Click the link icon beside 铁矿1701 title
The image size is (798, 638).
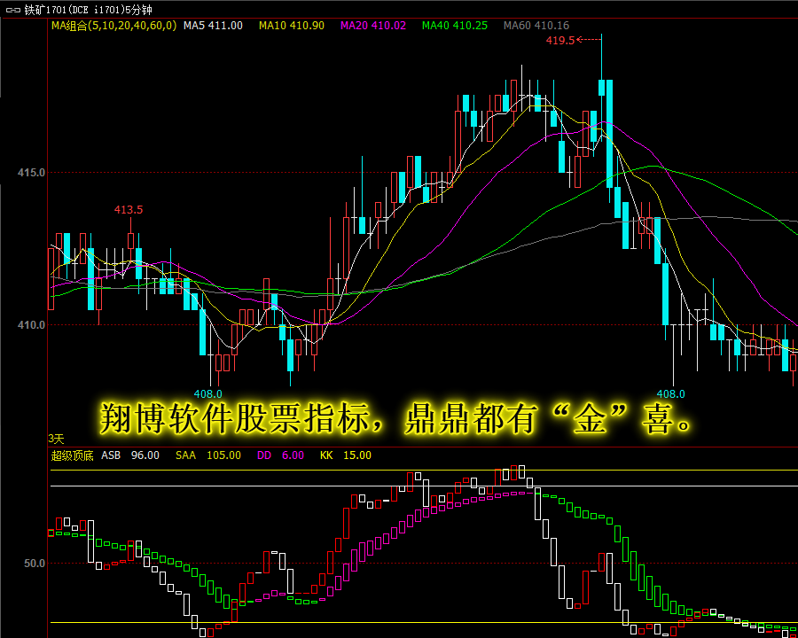point(12,10)
